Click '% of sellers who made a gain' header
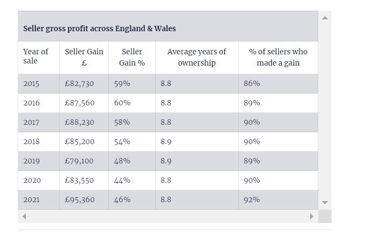 tap(278, 57)
